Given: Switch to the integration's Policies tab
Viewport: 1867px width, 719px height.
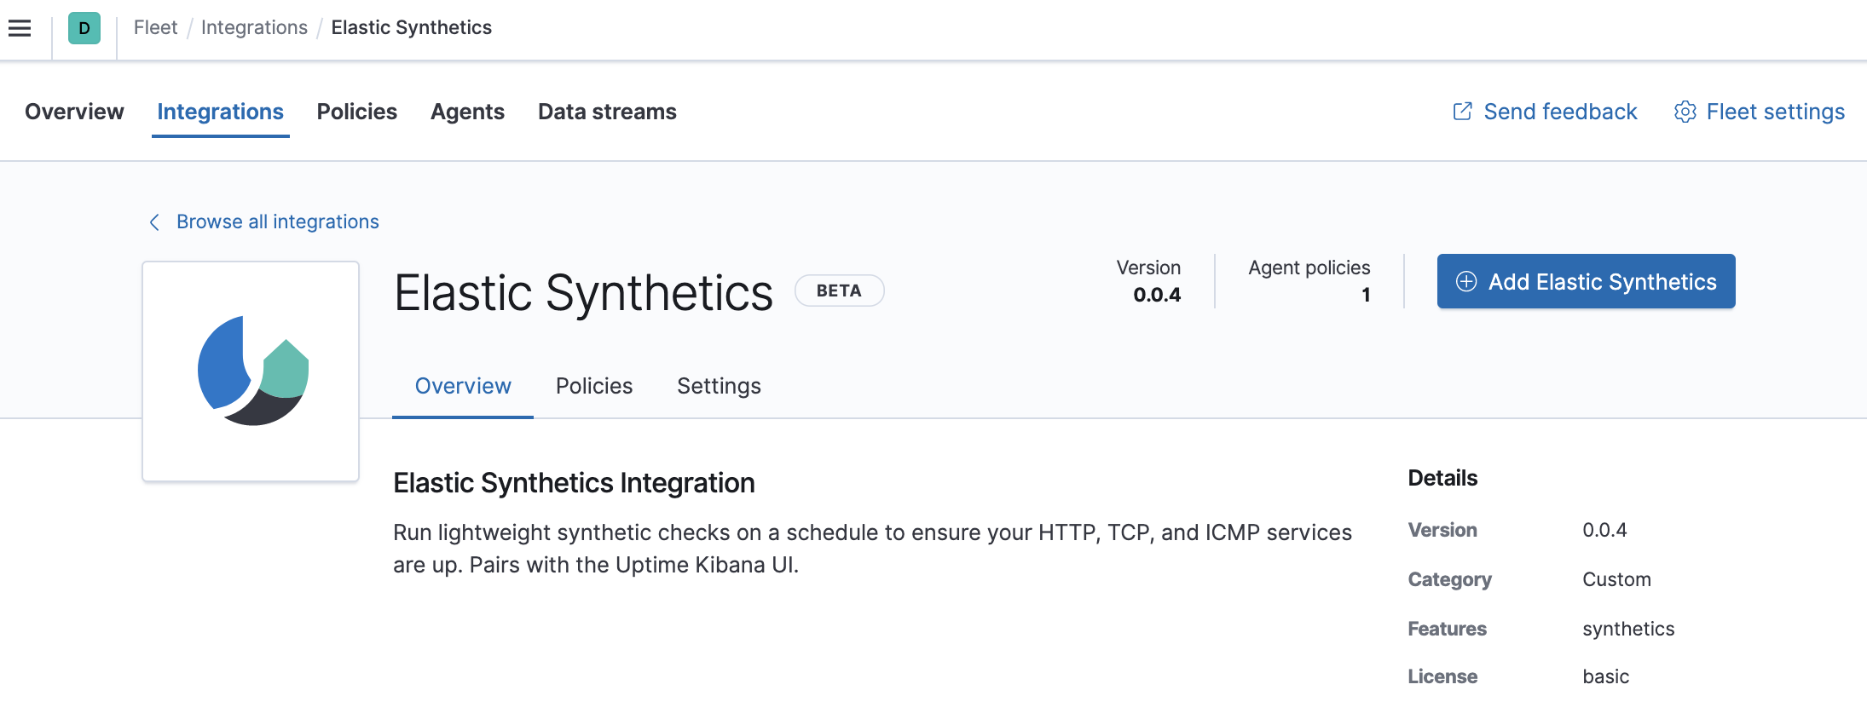Looking at the screenshot, I should 594,386.
